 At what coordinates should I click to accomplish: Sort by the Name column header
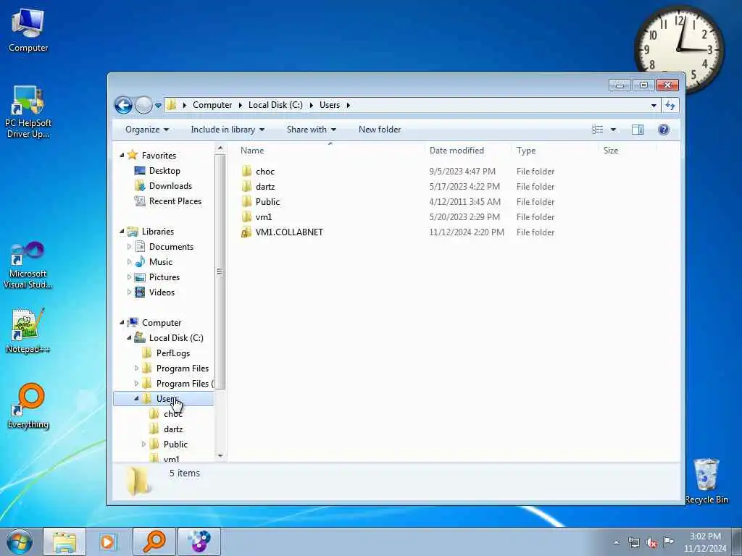click(252, 151)
